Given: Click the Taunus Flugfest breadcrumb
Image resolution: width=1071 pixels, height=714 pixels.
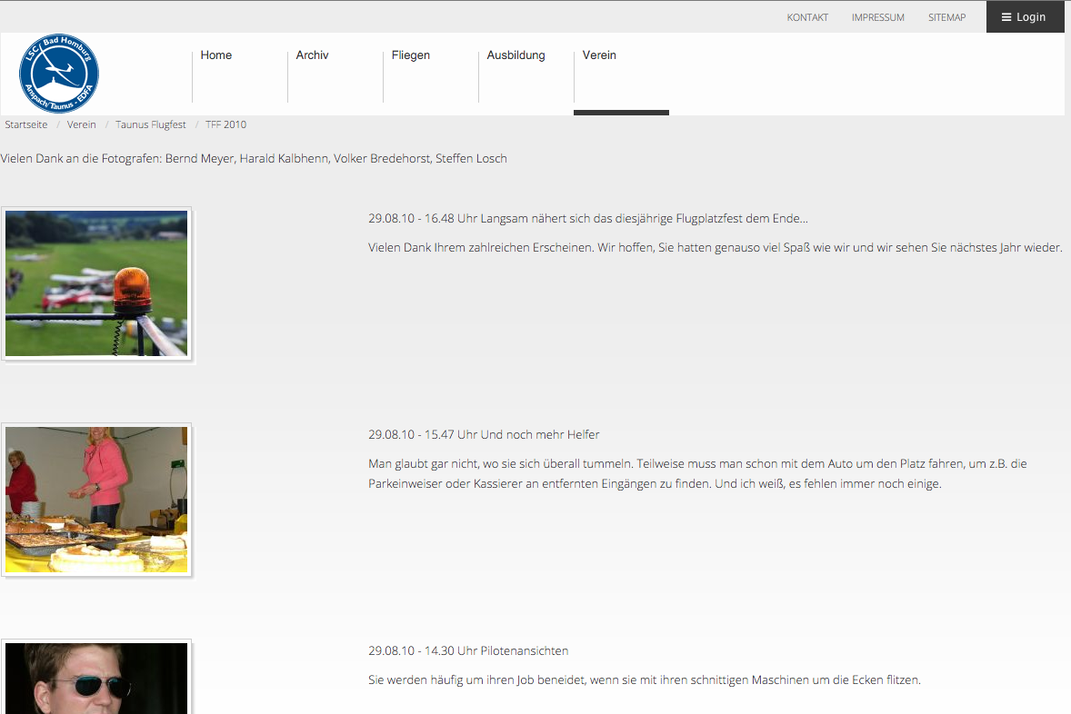Looking at the screenshot, I should [x=150, y=125].
